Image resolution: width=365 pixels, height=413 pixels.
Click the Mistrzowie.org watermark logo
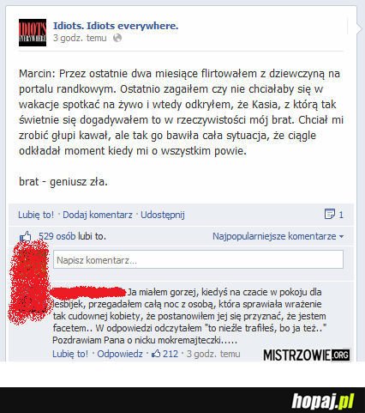coord(307,355)
